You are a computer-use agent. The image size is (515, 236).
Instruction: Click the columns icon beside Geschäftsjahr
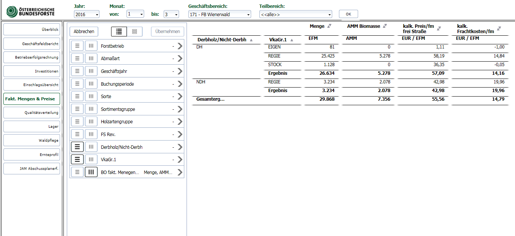(91, 71)
